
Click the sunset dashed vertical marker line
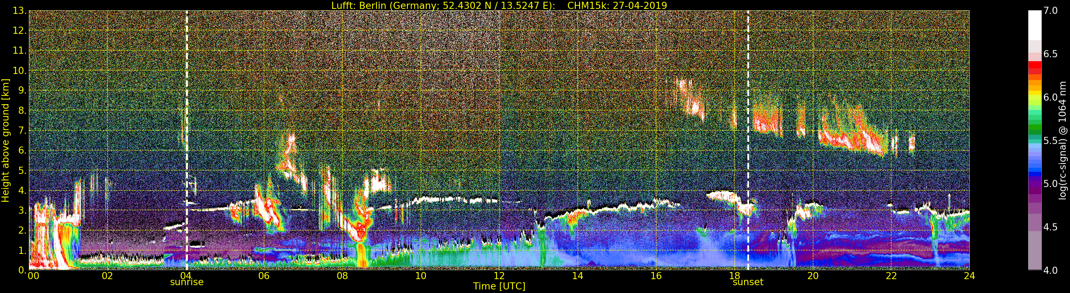coord(748,140)
